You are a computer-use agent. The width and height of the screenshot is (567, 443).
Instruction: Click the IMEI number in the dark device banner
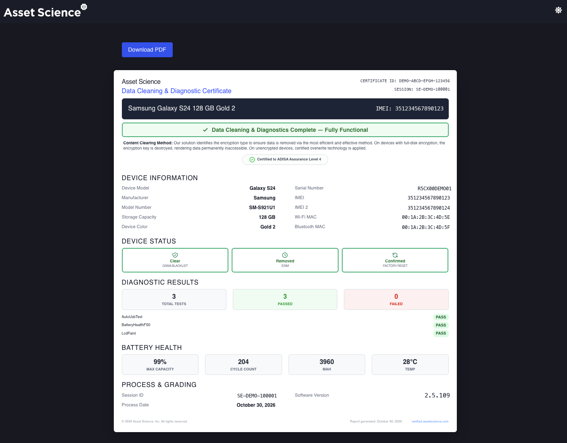[419, 109]
